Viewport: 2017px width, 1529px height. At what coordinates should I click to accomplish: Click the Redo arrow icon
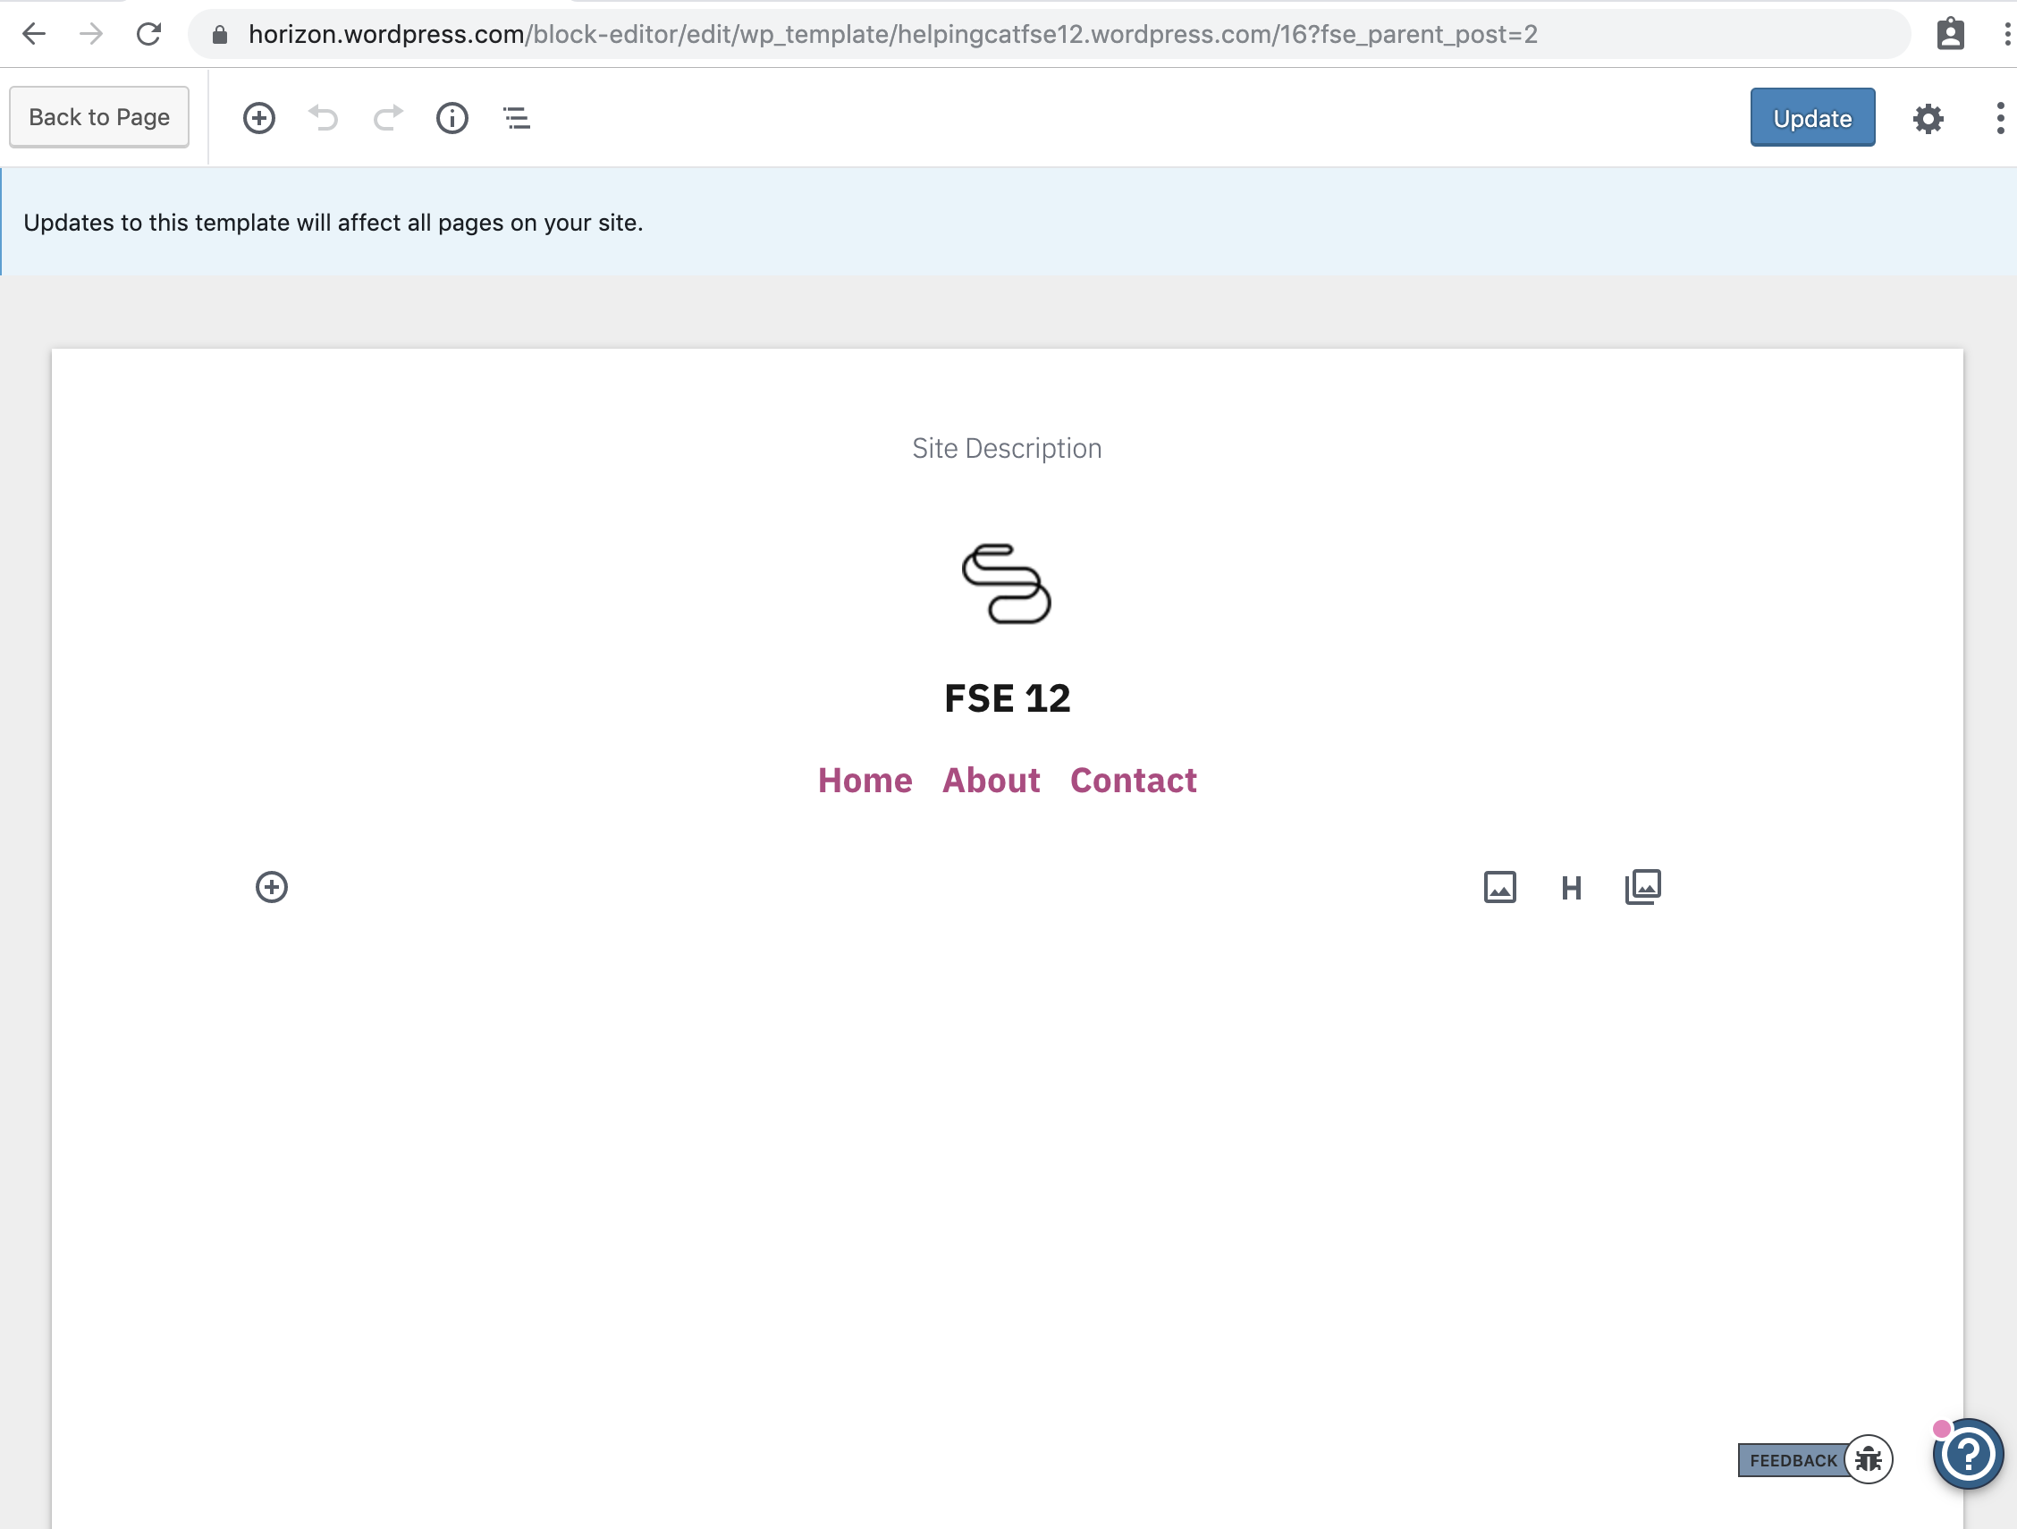pos(387,118)
